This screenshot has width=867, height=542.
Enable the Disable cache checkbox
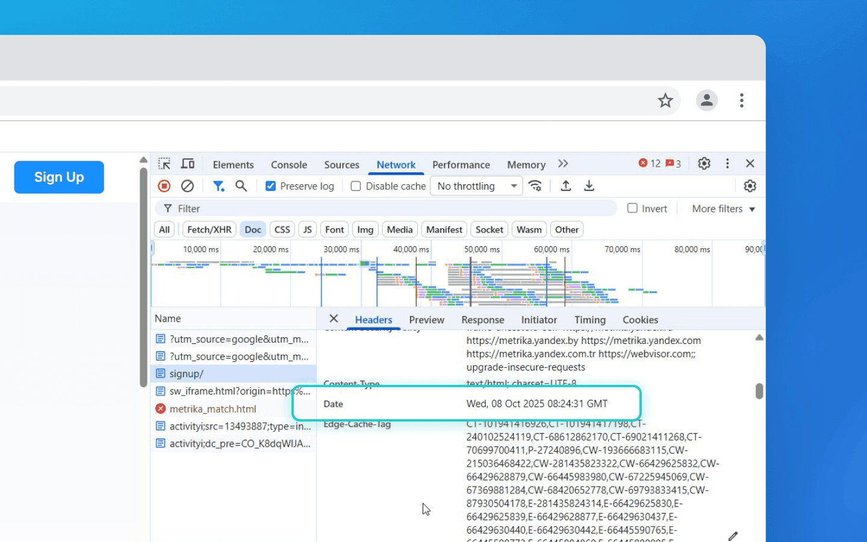(x=356, y=186)
